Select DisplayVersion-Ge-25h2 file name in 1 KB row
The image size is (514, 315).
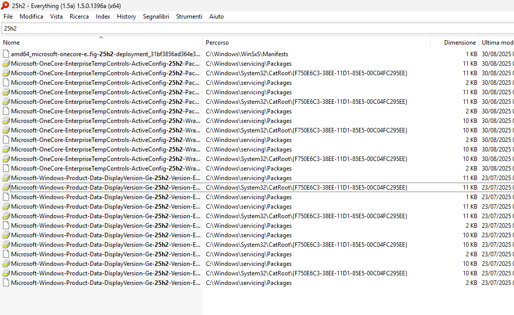coord(105,197)
